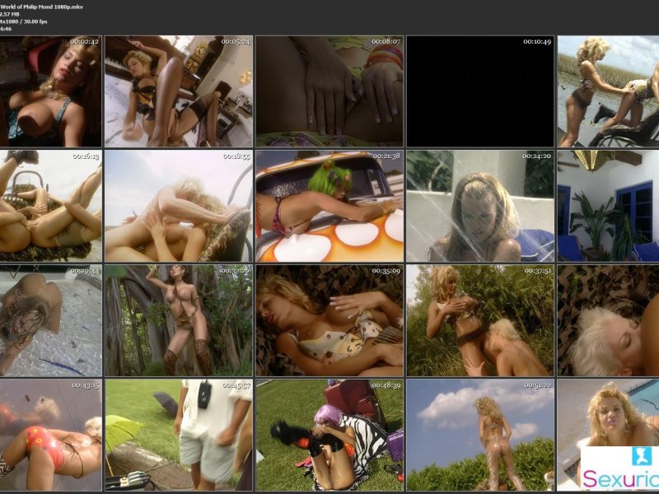This screenshot has width=659, height=494.
Task: Open the thumbnail marked 00:18:55
Action: click(x=178, y=206)
